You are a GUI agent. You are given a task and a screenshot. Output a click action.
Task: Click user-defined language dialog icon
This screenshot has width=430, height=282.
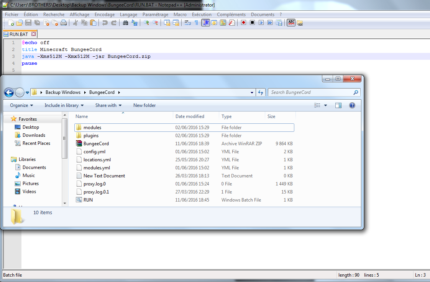click(214, 23)
